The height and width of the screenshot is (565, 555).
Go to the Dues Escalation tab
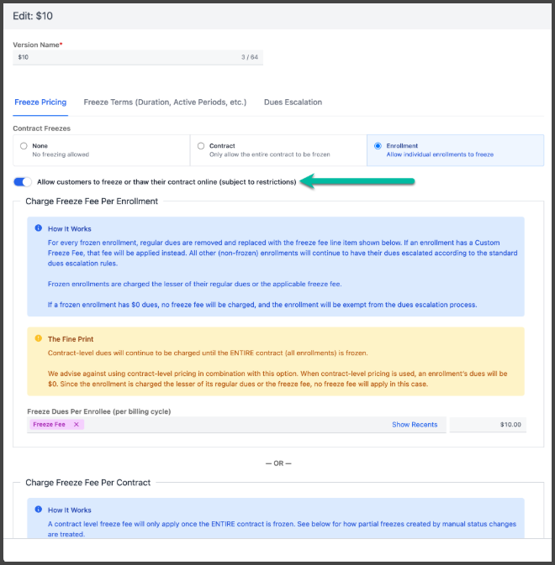coord(293,102)
